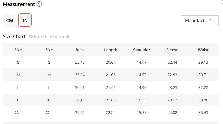This screenshot has width=223, height=124.
Task: Click the Length column header
Action: [111, 50]
